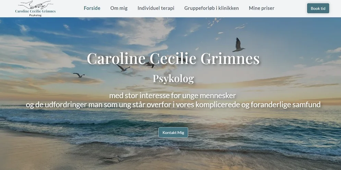Screen dimensions: 341x170
Task: Open the Om mig page
Action: click(x=119, y=8)
